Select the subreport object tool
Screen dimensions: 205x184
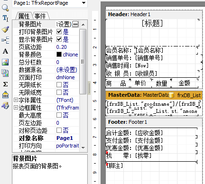pos(5,73)
